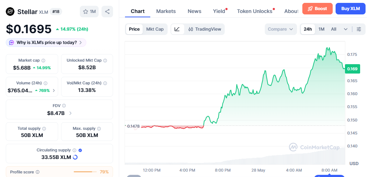Click the 13.38% Vol/Mkt Cap value
Screen dimensions: 367x177
click(87, 90)
